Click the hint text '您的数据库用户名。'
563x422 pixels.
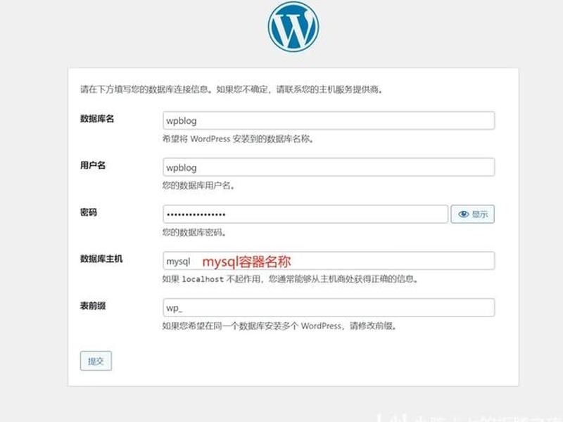click(x=198, y=186)
